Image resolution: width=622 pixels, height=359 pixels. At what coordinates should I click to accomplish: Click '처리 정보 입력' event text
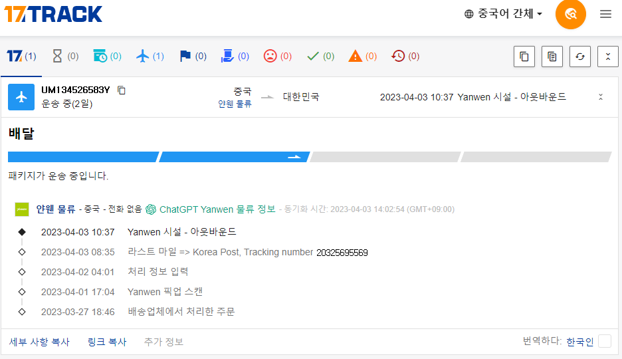tap(158, 272)
